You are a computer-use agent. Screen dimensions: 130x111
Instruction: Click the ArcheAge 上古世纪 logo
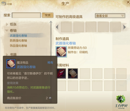121,102
